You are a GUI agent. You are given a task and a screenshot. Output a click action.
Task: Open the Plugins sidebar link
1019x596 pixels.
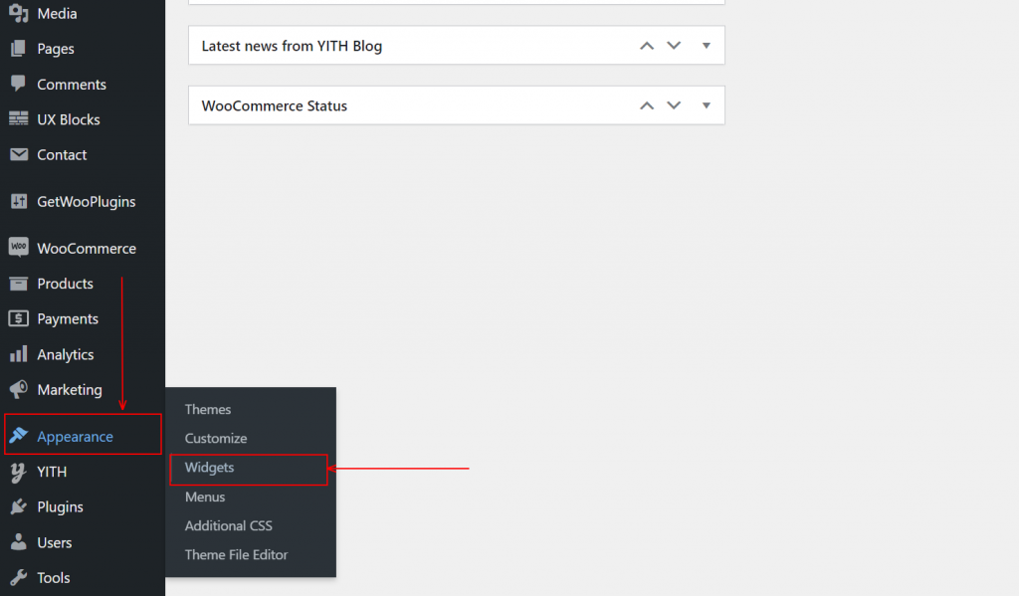(60, 507)
